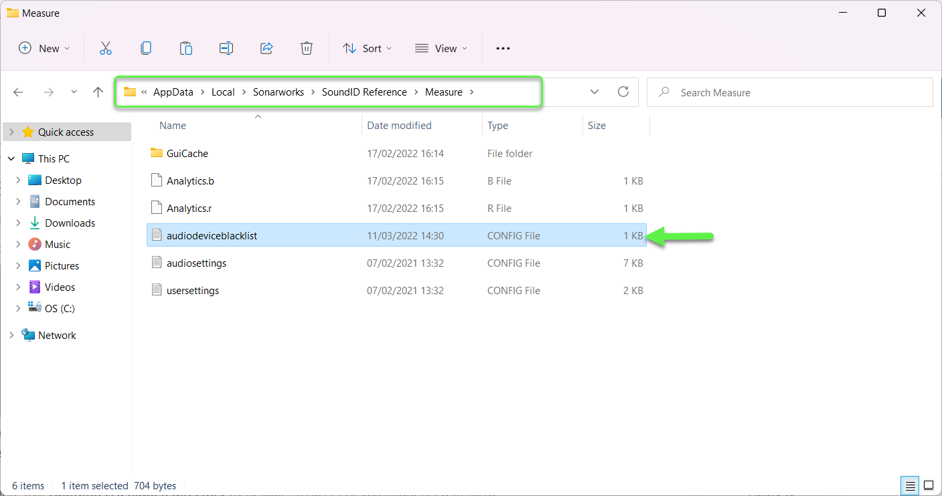Screen dimensions: 942x496
Task: Click in the Search Measure field
Action: pyautogui.click(x=790, y=92)
